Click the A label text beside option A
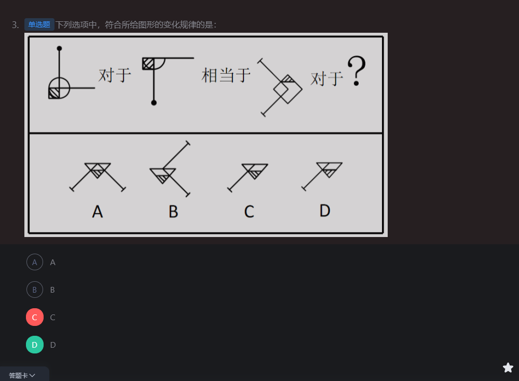 (x=52, y=262)
